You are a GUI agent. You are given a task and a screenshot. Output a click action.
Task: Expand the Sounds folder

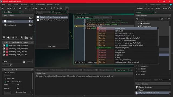pyautogui.click(x=136, y=71)
